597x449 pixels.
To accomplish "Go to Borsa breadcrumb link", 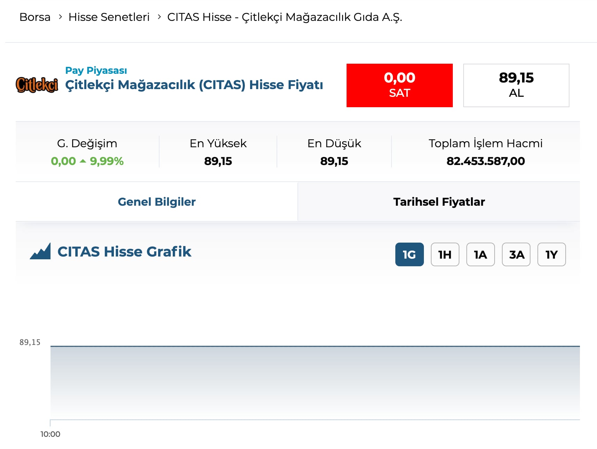I will (x=35, y=17).
